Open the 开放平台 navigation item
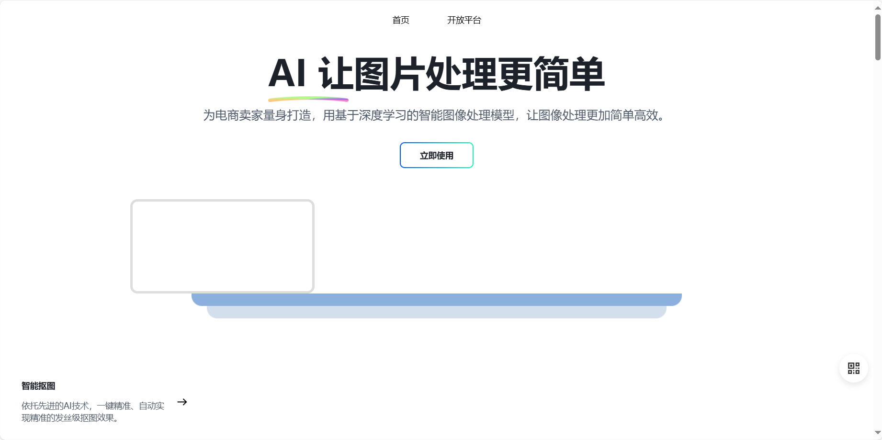Screen dimensions: 882x440 [464, 20]
